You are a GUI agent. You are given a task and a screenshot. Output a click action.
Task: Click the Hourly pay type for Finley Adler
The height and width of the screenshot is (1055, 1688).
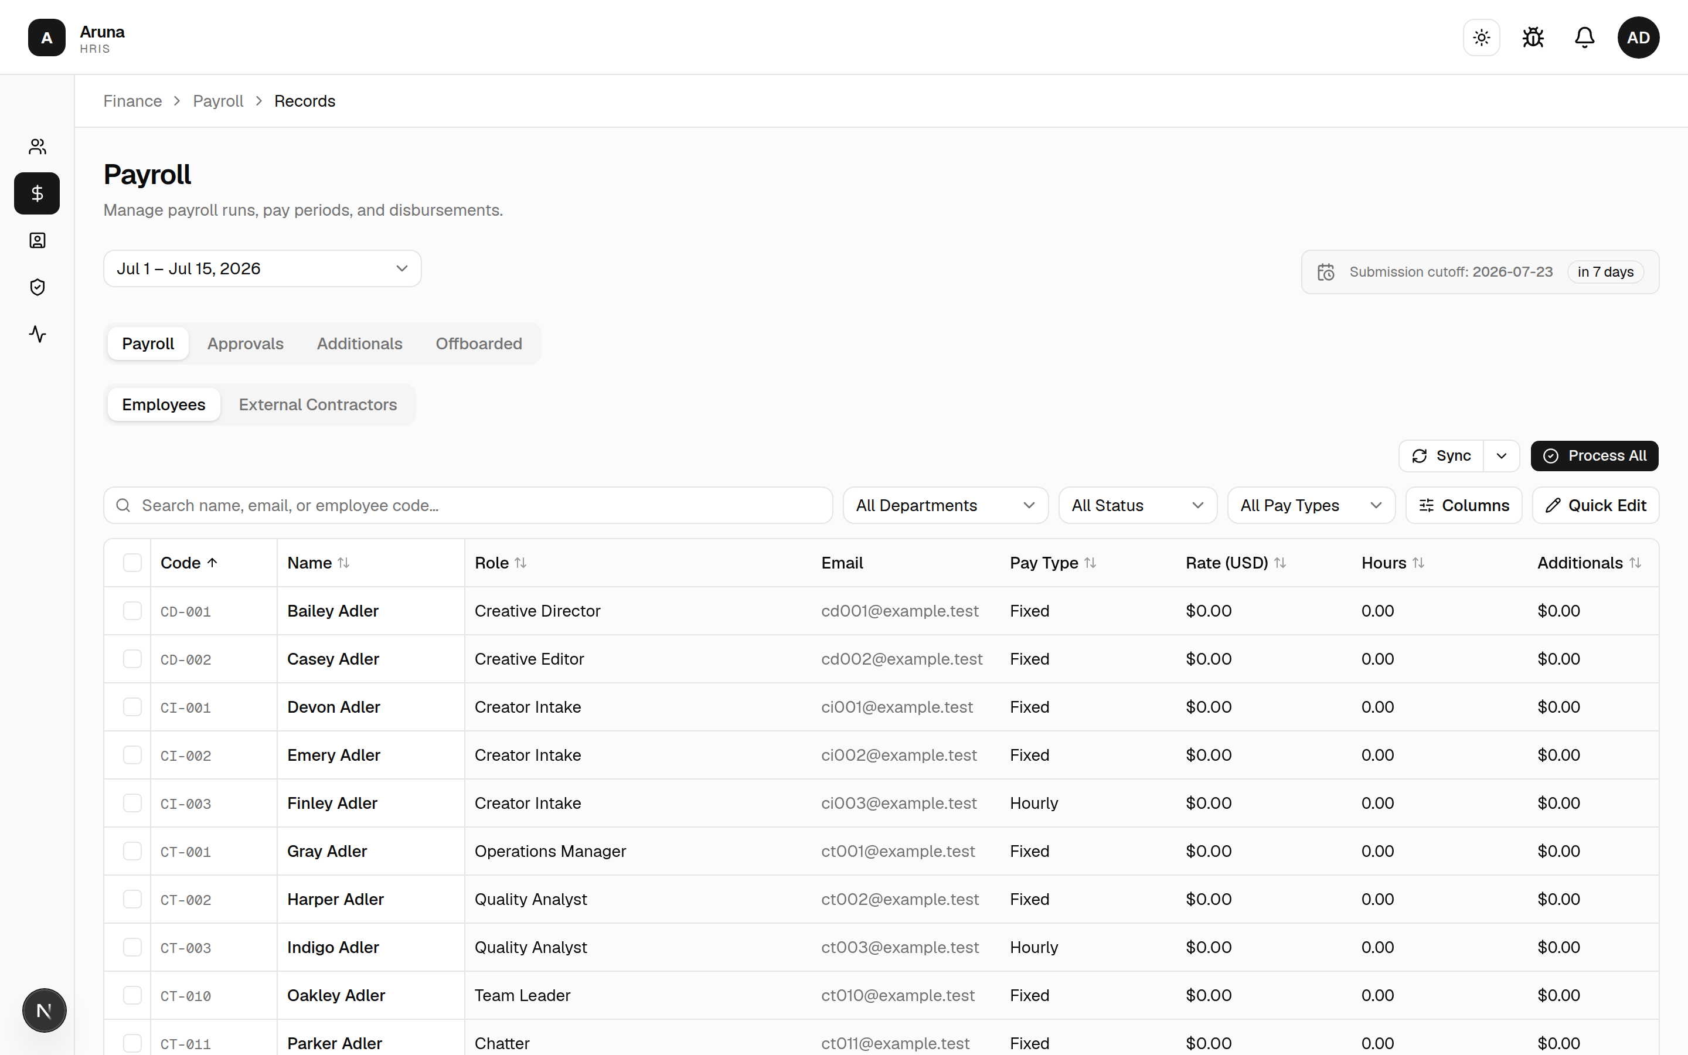pyautogui.click(x=1034, y=803)
